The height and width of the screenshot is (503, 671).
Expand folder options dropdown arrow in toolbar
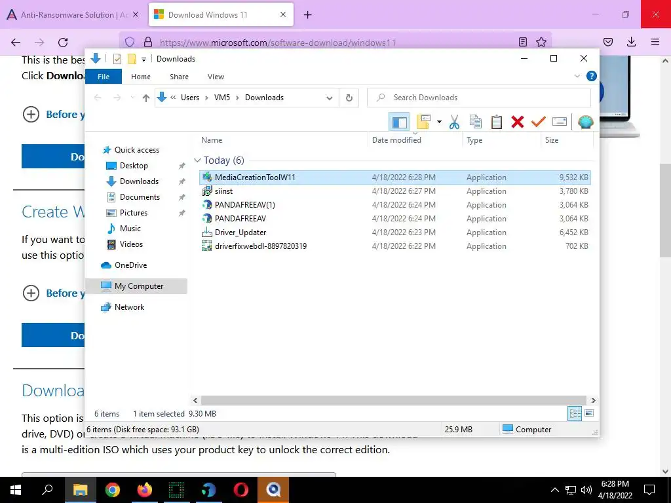(439, 122)
